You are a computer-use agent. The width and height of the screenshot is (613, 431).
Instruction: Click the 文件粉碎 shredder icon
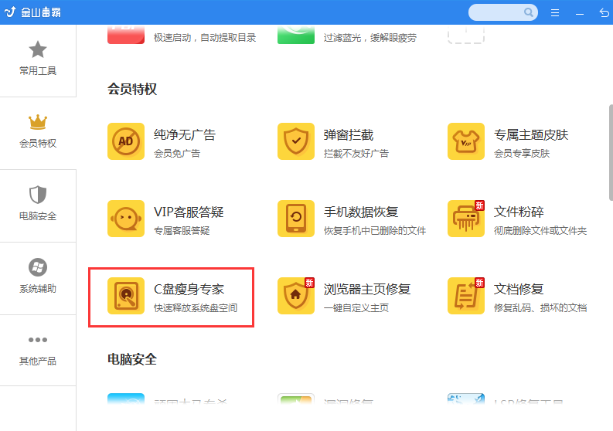[x=466, y=219]
